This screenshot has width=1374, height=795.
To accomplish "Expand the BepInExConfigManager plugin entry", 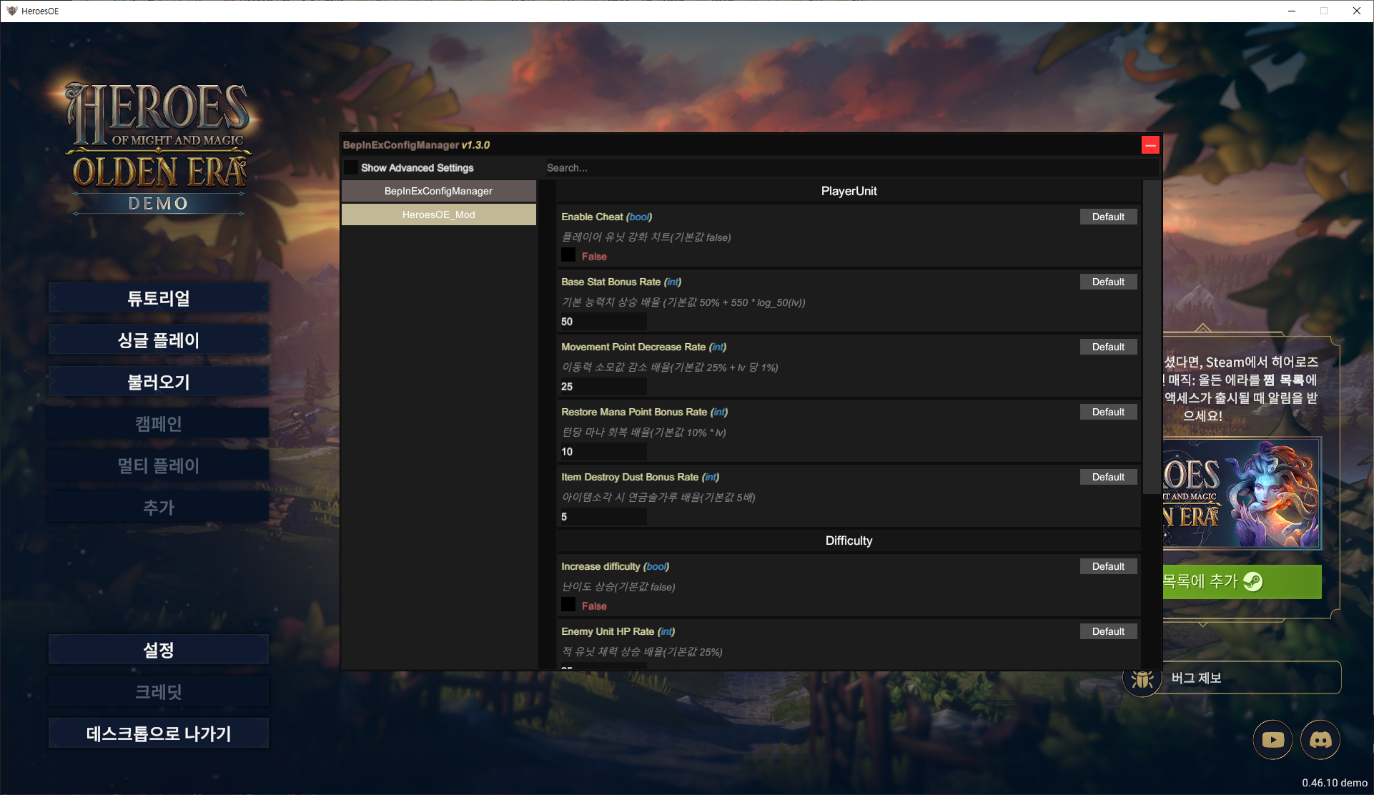I will point(438,191).
